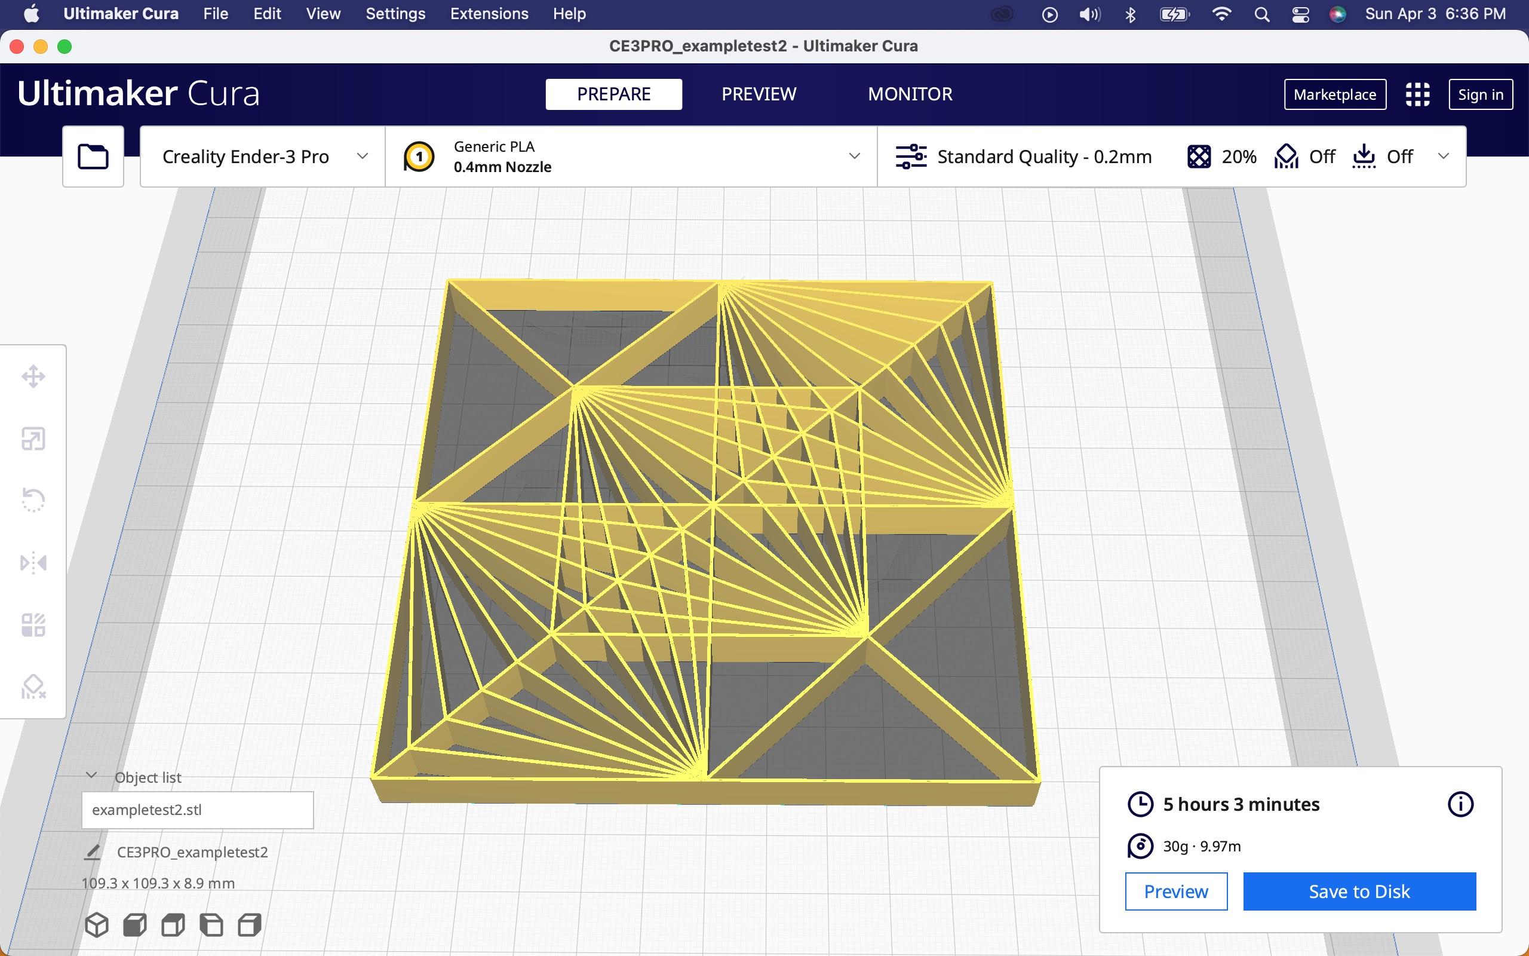Screen dimensions: 1529x956
Task: Expand print settings panel chevron
Action: 1443,156
